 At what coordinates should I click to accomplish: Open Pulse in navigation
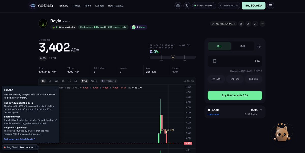(88, 6)
